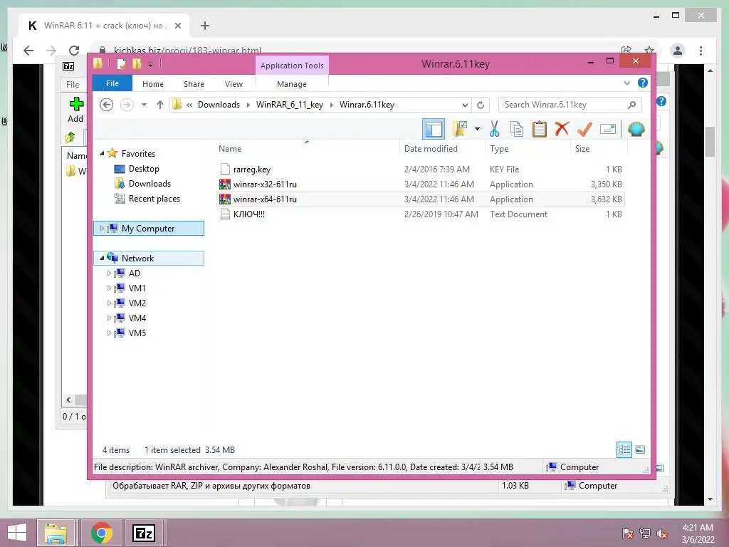The width and height of the screenshot is (729, 547).
Task: Select VM5 under Network
Action: click(137, 333)
